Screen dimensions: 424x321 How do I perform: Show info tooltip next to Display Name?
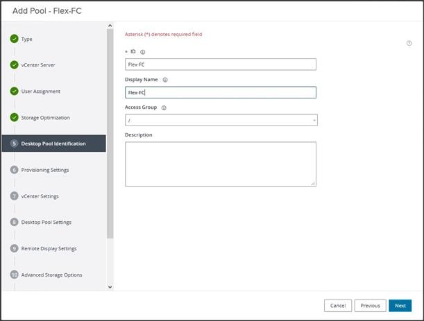(165, 80)
